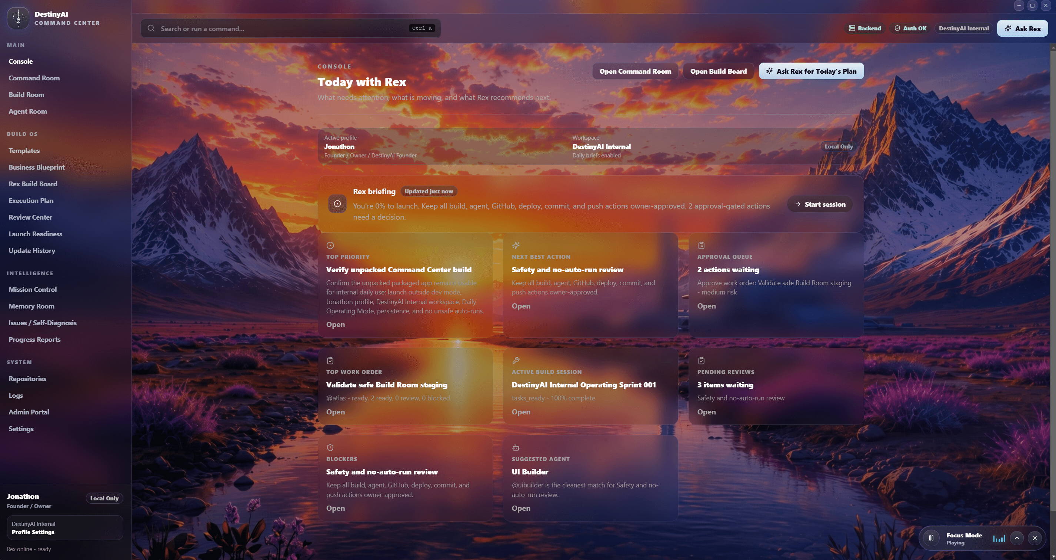Click the Blockers shield icon
1056x560 pixels.
tap(330, 448)
